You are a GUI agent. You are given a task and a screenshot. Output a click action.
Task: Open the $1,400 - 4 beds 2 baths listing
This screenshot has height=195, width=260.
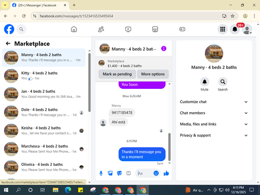(125, 66)
